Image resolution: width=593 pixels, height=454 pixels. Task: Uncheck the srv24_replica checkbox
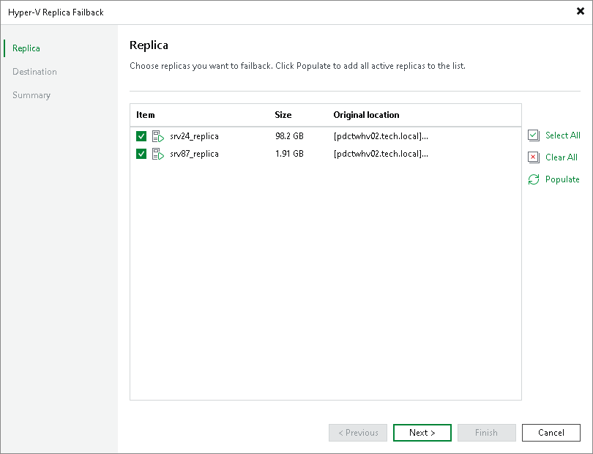click(141, 136)
